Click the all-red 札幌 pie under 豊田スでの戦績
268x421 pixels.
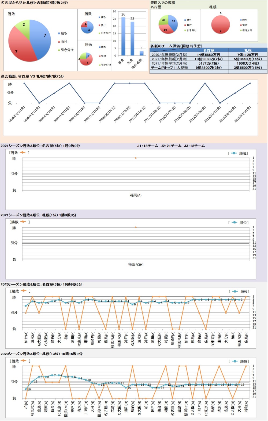click(221, 24)
